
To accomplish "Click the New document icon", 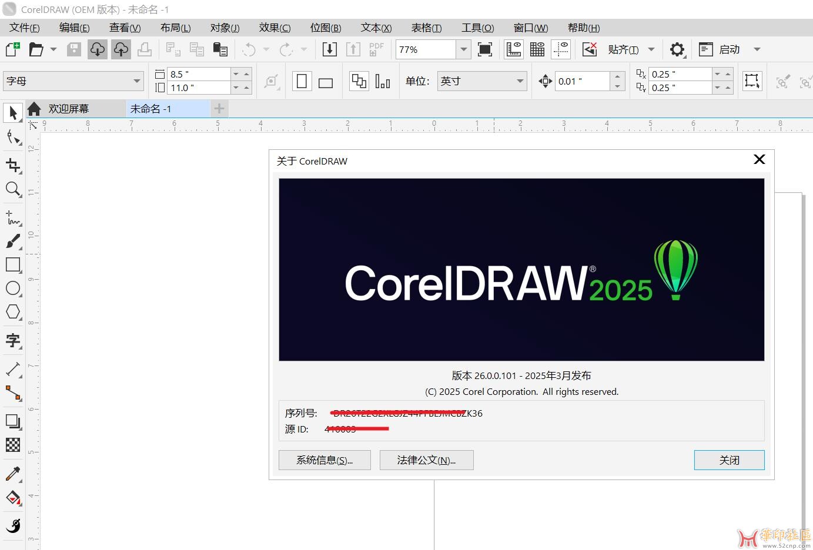I will (12, 49).
